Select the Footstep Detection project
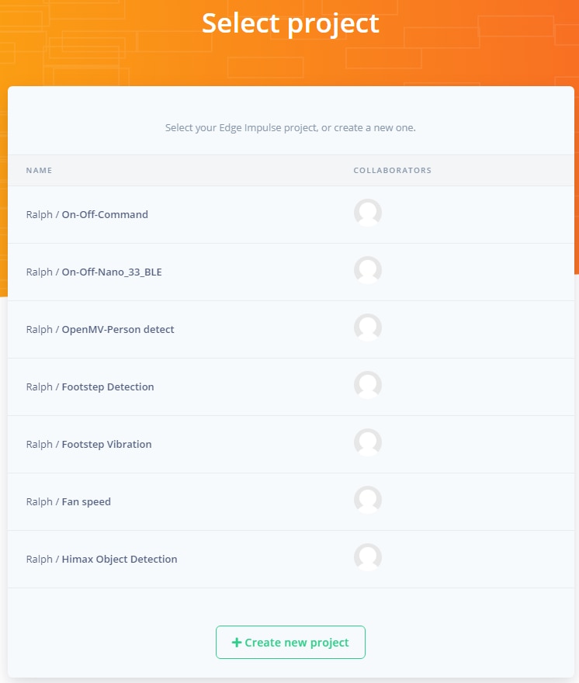The image size is (579, 683). (107, 387)
